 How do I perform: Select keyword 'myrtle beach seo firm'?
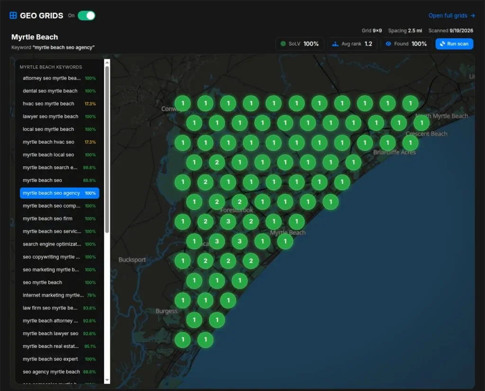pyautogui.click(x=59, y=218)
